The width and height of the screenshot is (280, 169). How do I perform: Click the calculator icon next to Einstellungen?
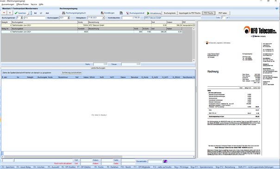121,13
